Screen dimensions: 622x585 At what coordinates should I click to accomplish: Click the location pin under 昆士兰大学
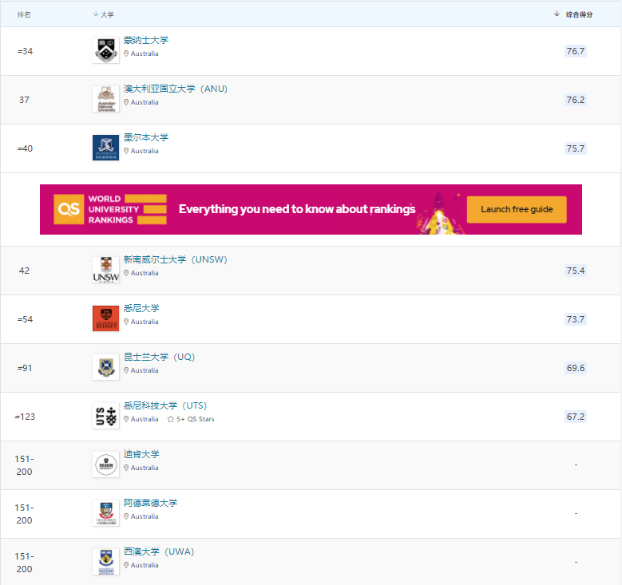(126, 370)
